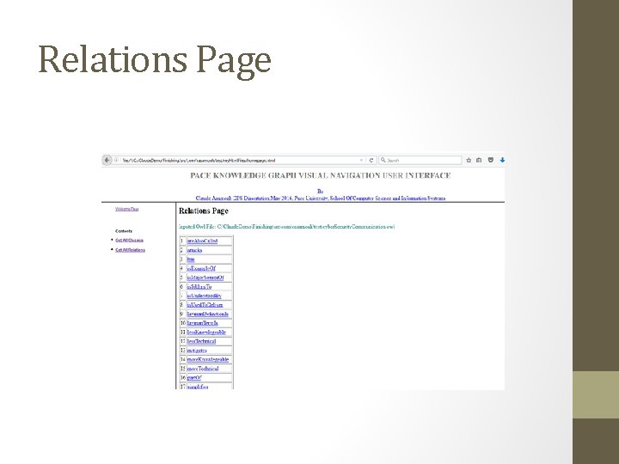This screenshot has height=464, width=619.
Task: Open the author dissertation link under By
Action: click(x=321, y=198)
